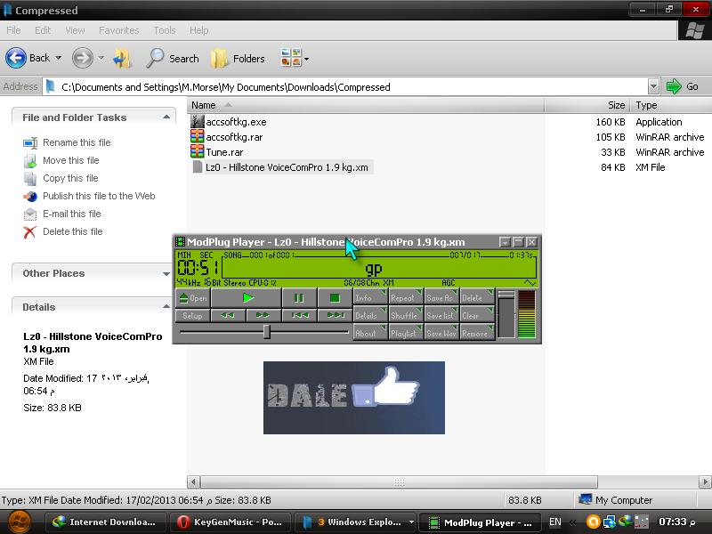712x534 pixels.
Task: Toggle Repeat mode in ModPlug Player
Action: click(406, 297)
